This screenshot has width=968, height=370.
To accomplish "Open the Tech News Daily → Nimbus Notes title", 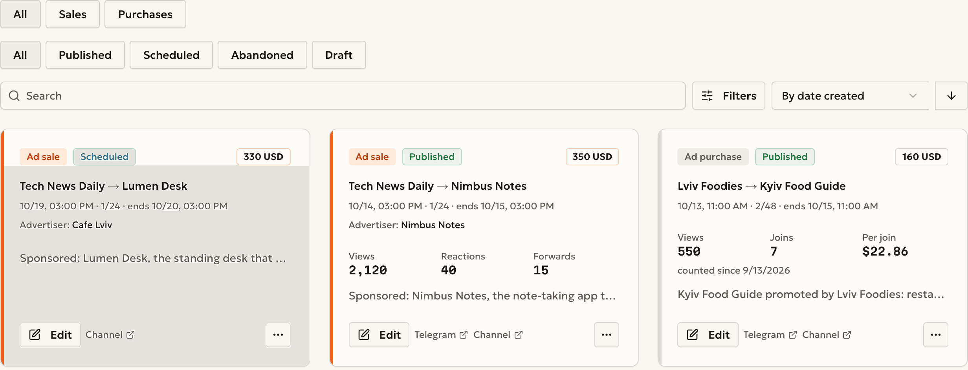I will pos(438,186).
